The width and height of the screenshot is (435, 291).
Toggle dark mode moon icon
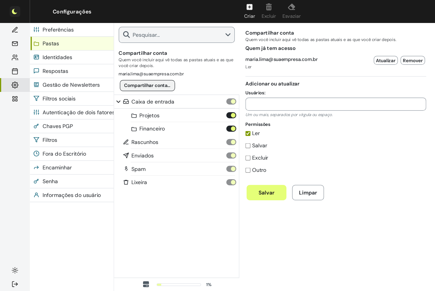15,11
